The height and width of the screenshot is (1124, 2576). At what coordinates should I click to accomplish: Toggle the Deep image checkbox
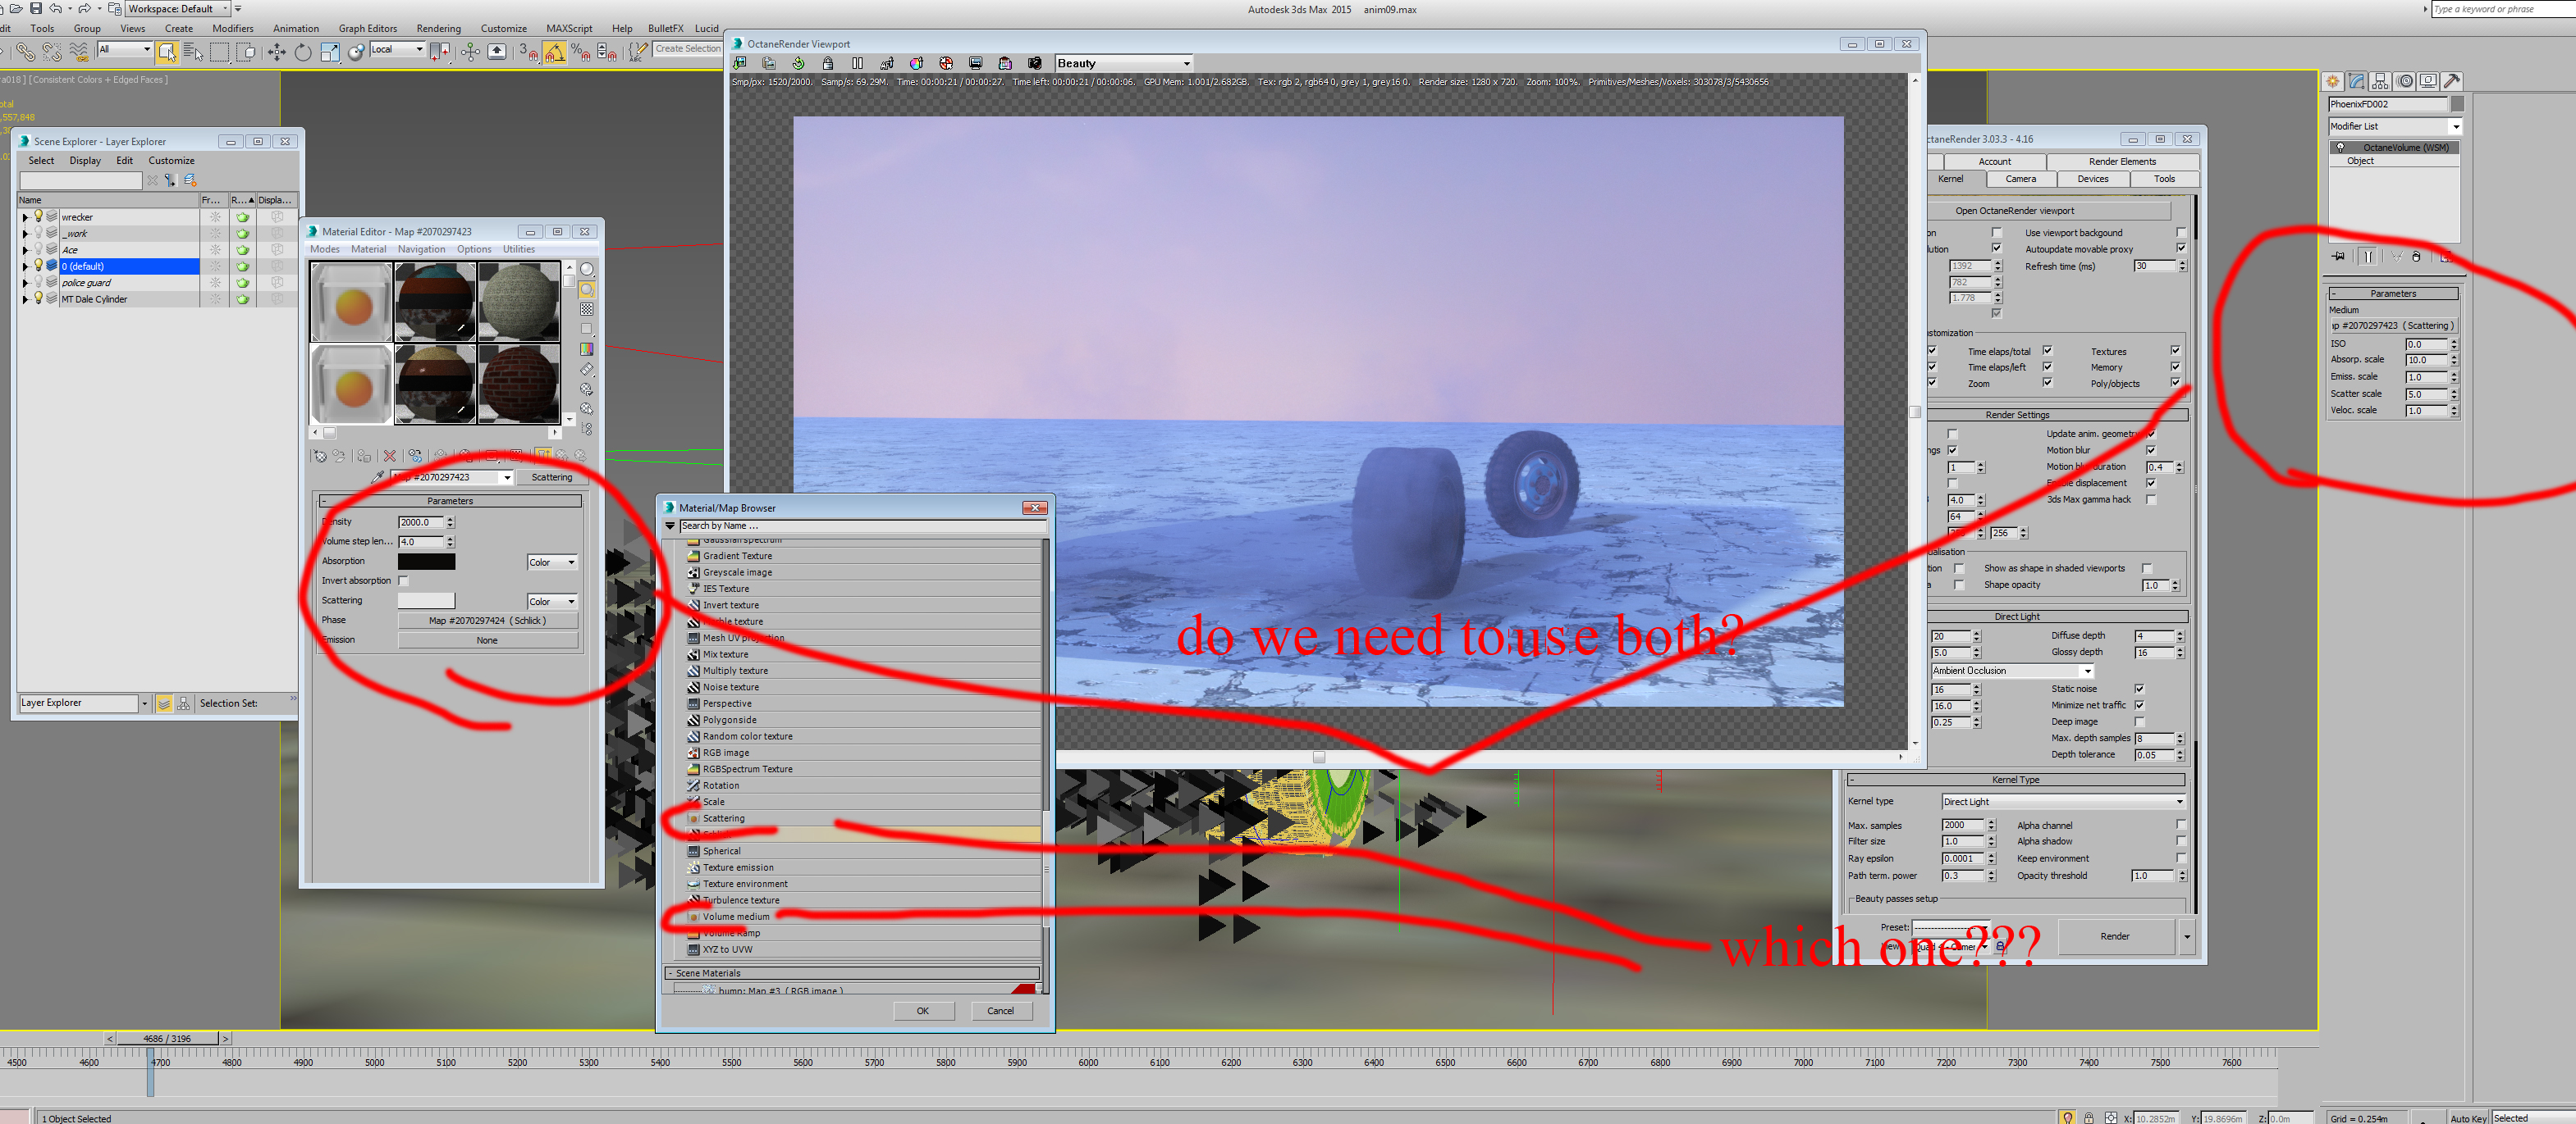(2139, 721)
